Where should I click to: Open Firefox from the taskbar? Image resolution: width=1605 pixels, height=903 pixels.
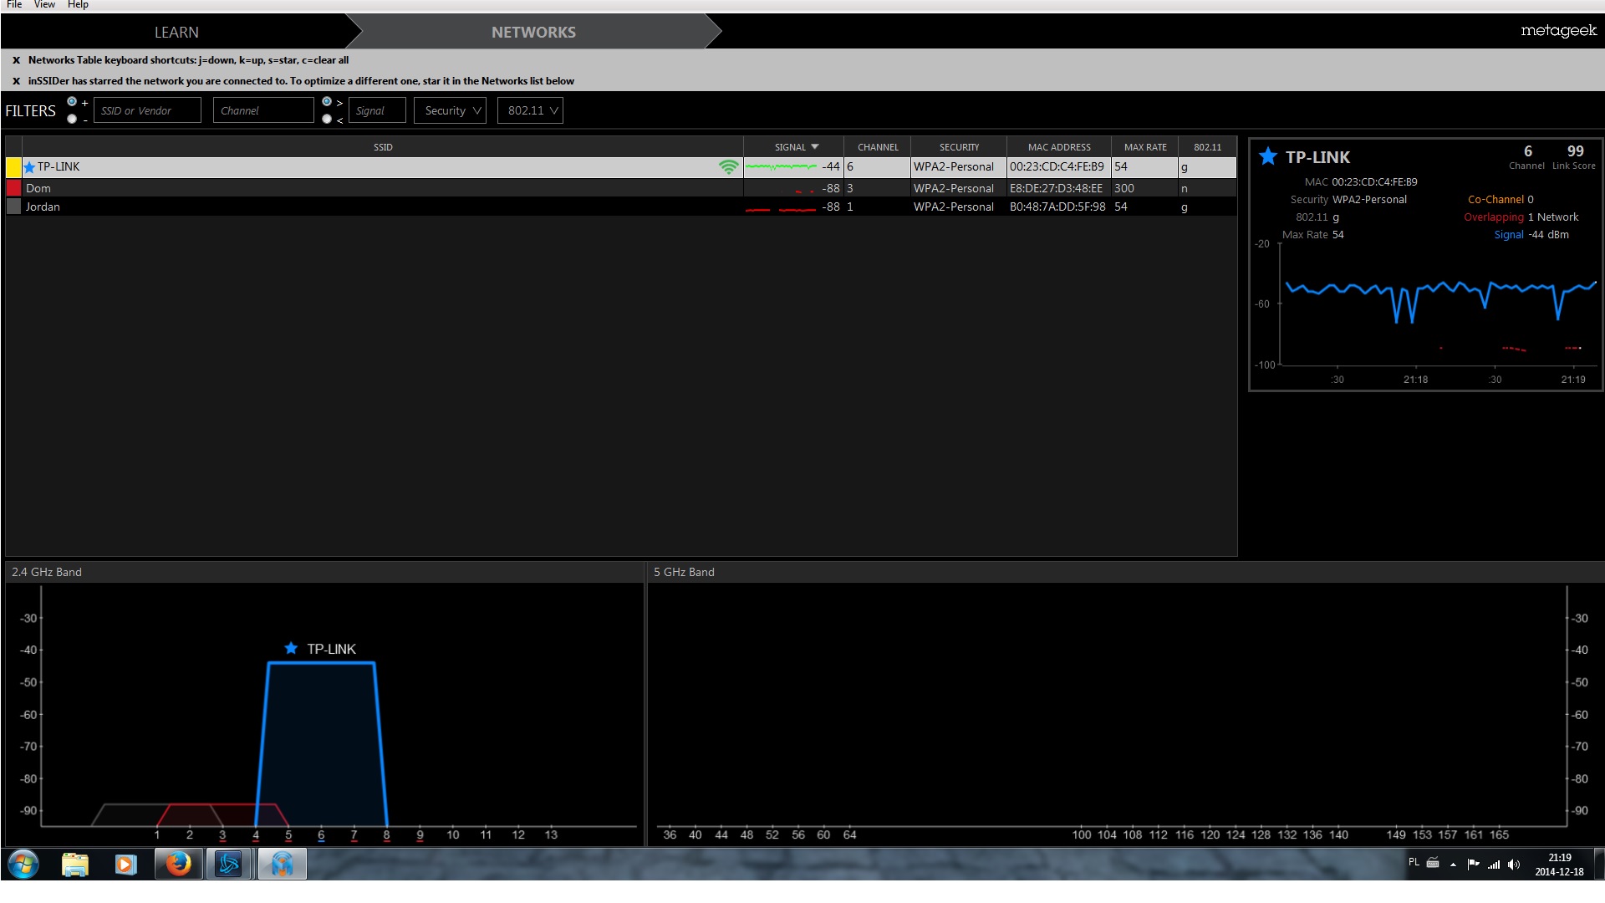178,864
